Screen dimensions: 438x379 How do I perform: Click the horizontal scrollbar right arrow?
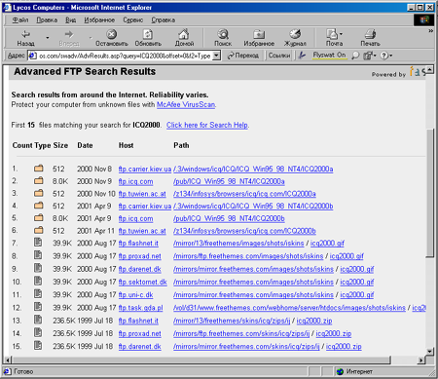coord(421,360)
